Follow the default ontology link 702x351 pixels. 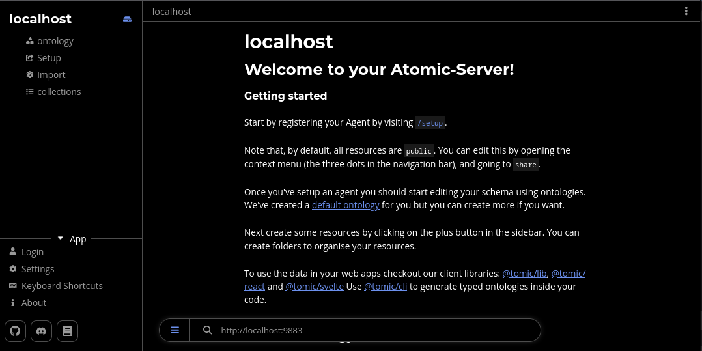pyautogui.click(x=345, y=205)
